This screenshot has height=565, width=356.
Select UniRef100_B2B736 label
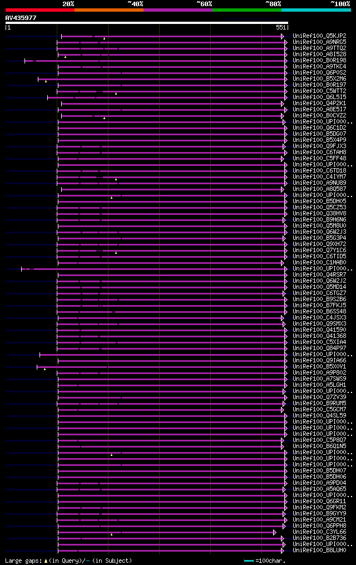[x=319, y=538]
